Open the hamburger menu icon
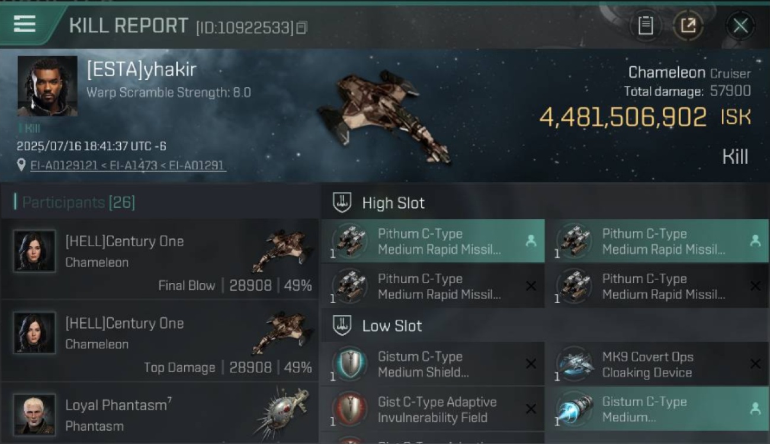 click(24, 24)
